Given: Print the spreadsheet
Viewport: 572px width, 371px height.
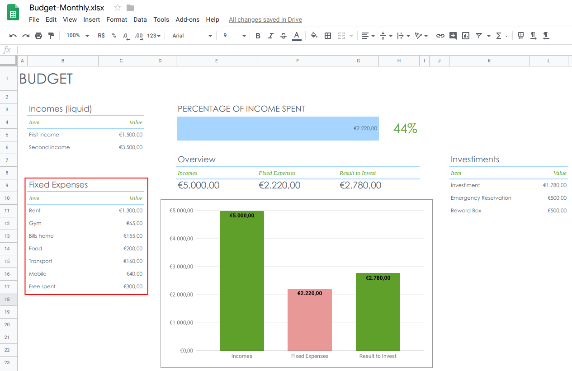Looking at the screenshot, I should (x=38, y=36).
